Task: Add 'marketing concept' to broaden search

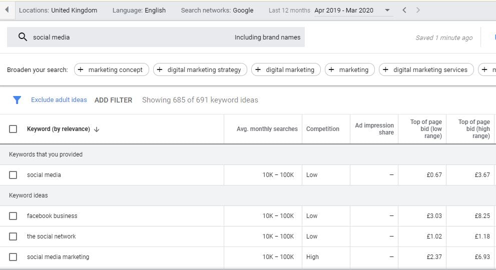Action: point(111,70)
